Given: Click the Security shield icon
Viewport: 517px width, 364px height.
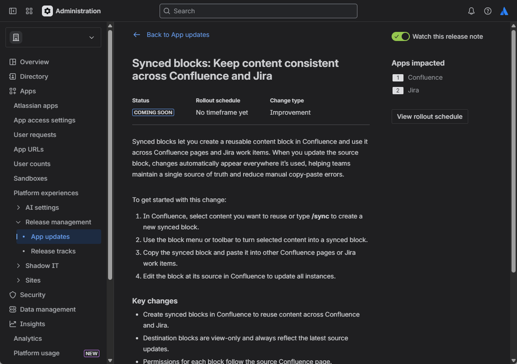Looking at the screenshot, I should click(13, 295).
